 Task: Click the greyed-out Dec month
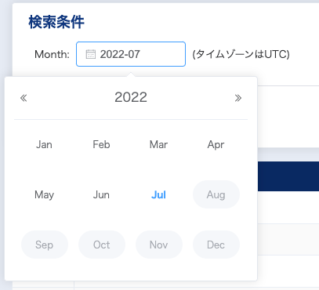click(x=216, y=245)
